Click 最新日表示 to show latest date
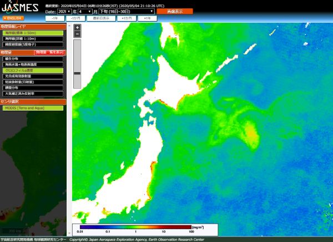This screenshot has width=333, height=242. point(101,18)
